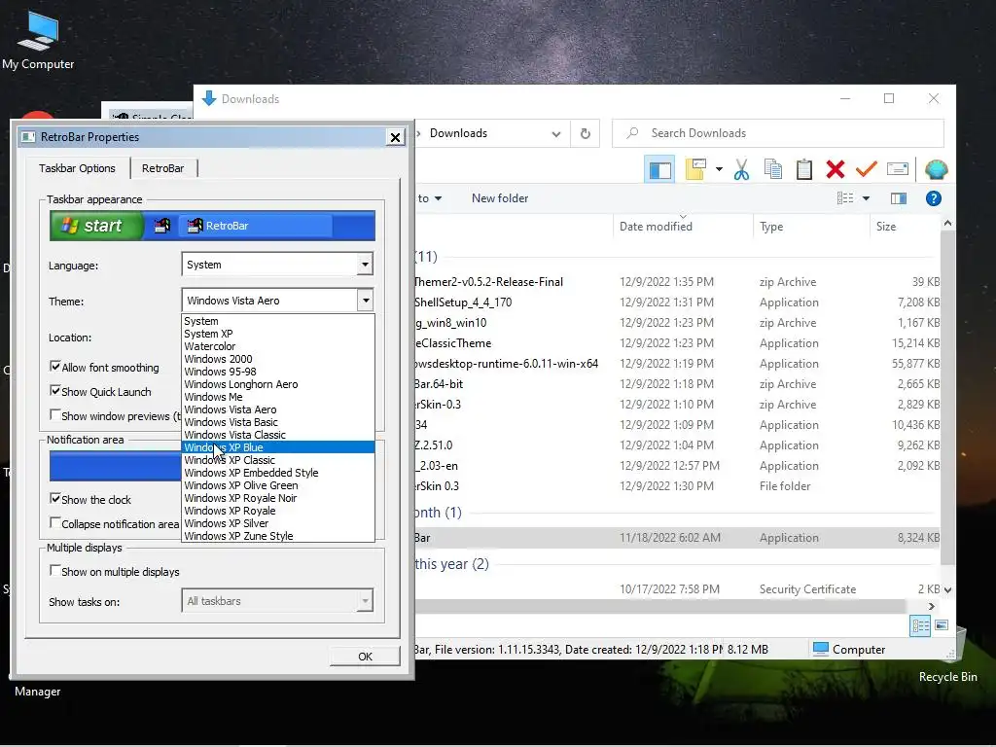Click New folder in Downloads
996x747 pixels.
[500, 198]
